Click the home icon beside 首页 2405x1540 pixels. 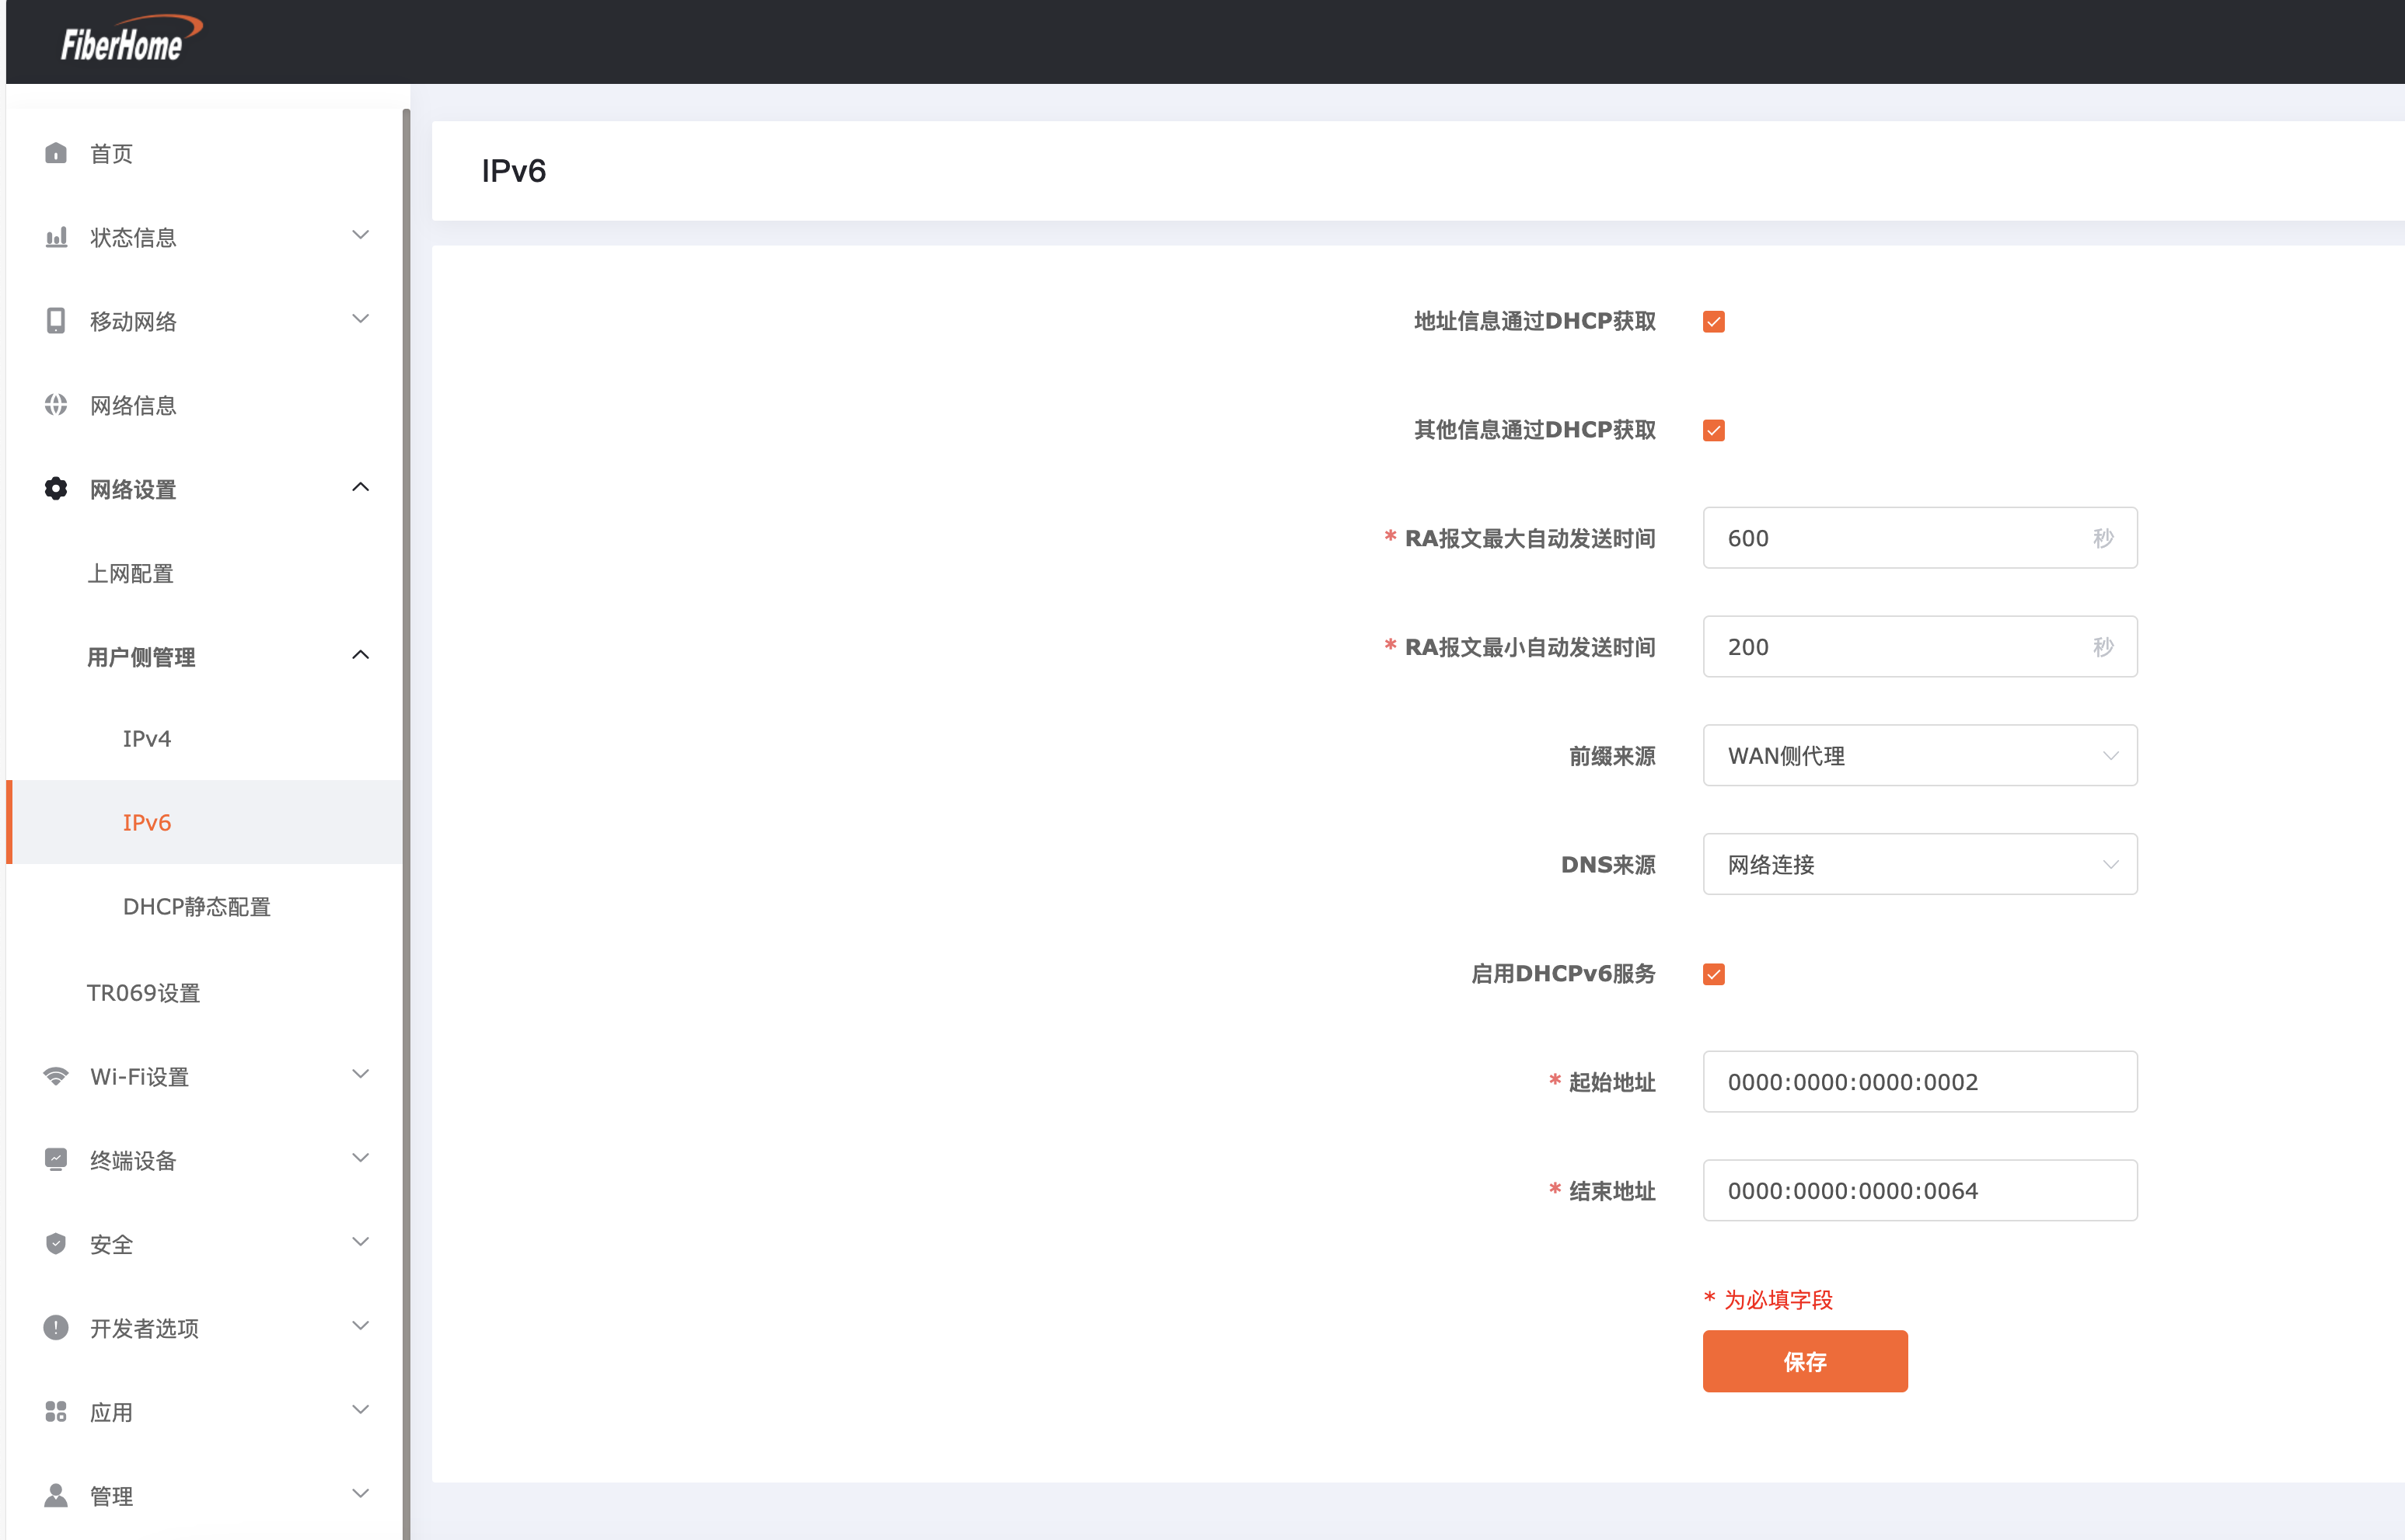point(56,153)
